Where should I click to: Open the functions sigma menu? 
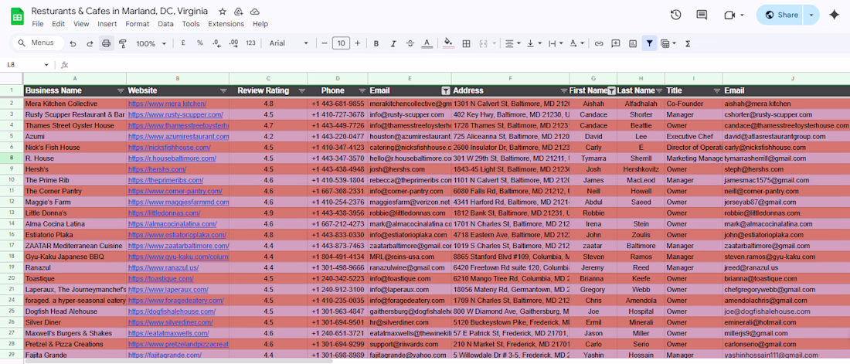pos(688,43)
